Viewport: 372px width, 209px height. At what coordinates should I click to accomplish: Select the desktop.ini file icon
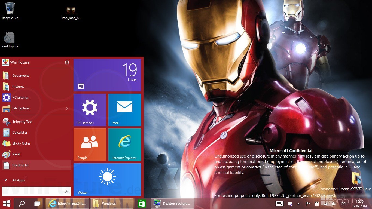click(x=10, y=40)
